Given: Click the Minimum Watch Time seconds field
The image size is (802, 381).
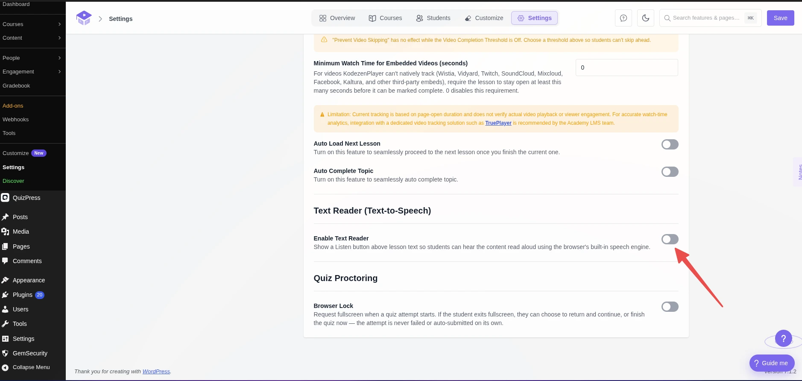Looking at the screenshot, I should [626, 67].
